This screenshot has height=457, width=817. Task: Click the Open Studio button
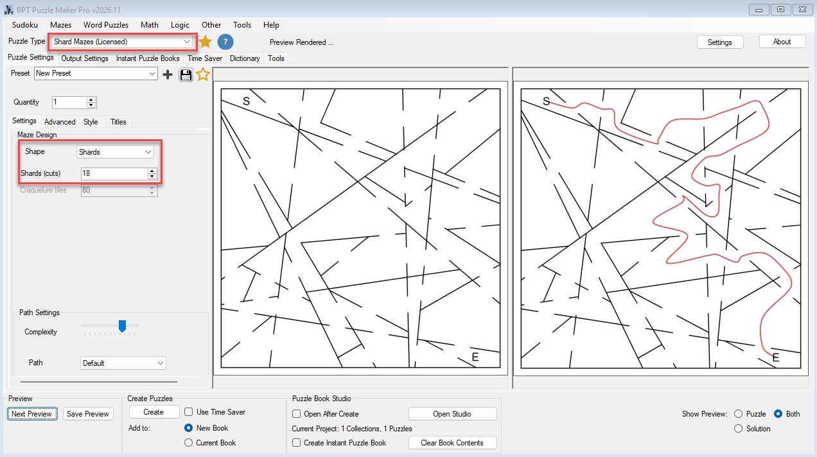452,414
